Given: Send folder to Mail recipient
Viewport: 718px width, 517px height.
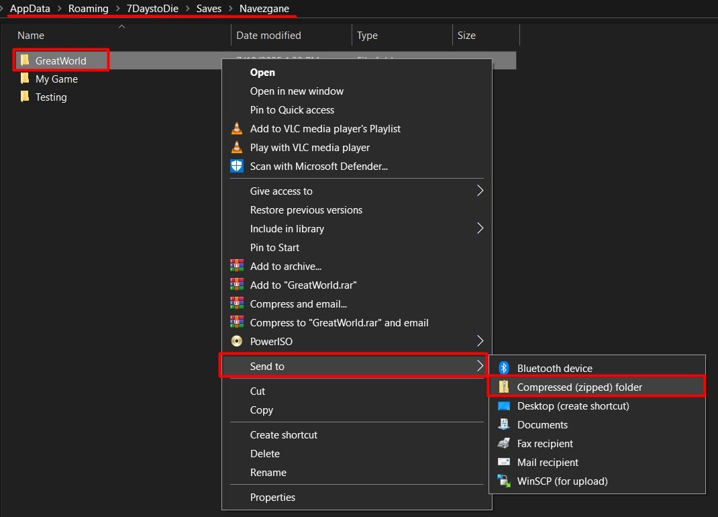Looking at the screenshot, I should (548, 462).
